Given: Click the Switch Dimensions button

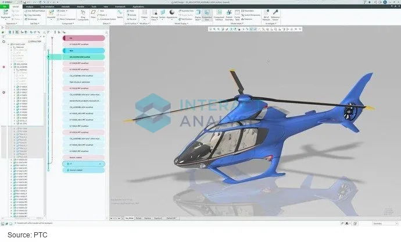Looking at the screenshot, I should tap(250, 15).
